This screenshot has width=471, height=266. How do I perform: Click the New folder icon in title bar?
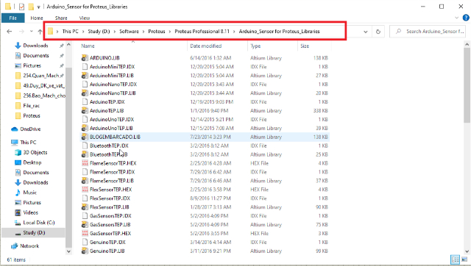click(x=31, y=7)
